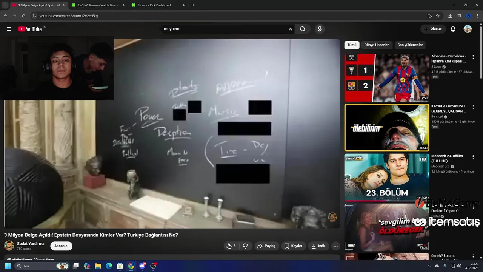Save video with the Kaydet button
This screenshot has width=483, height=272.
[x=293, y=246]
